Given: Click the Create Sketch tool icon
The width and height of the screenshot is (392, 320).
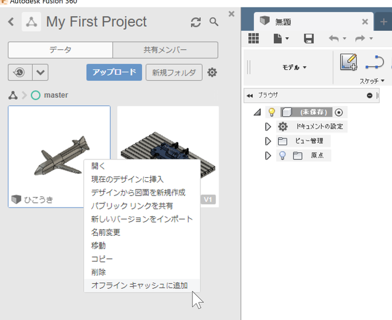Looking at the screenshot, I should tap(349, 62).
